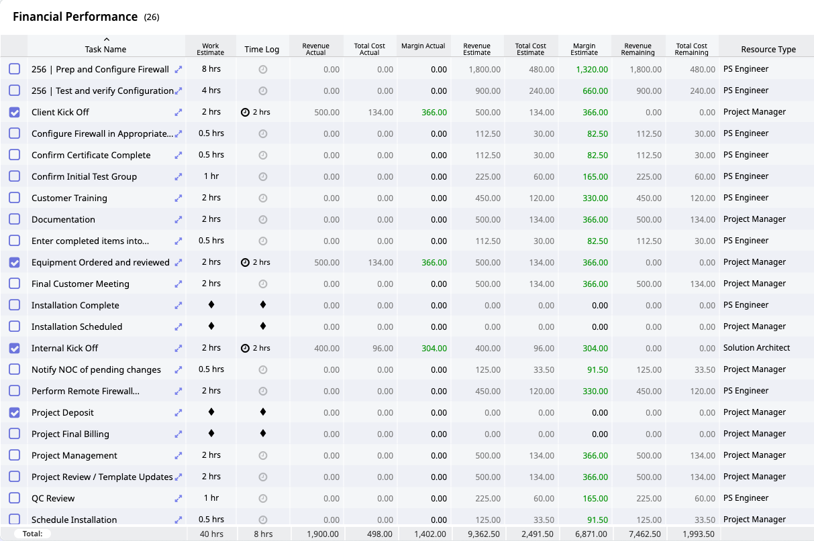Image resolution: width=814 pixels, height=541 pixels.
Task: Click total Margin Estimate 6,871.00
Action: coord(591,534)
